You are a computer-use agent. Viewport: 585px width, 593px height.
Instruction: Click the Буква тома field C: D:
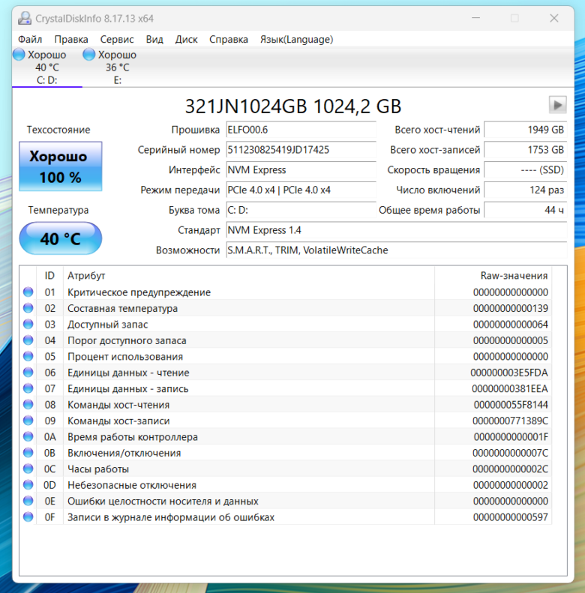(x=301, y=210)
